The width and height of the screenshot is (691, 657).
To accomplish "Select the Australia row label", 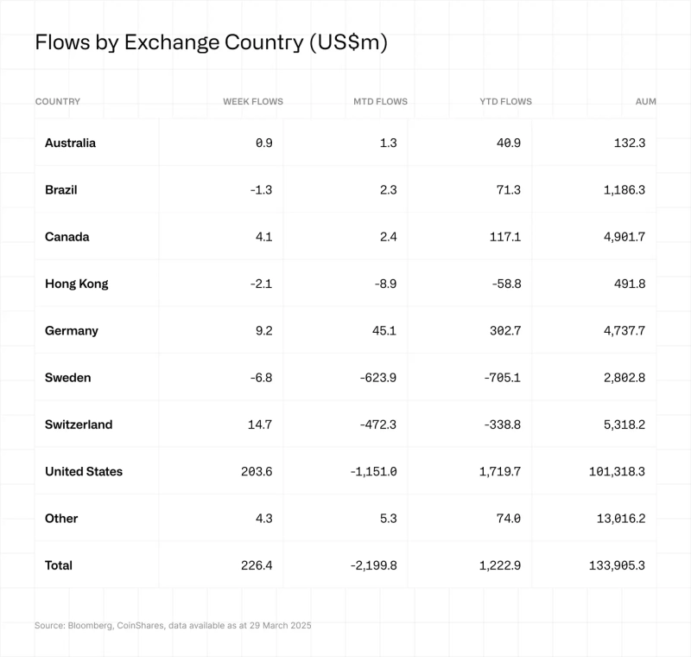I will point(70,143).
